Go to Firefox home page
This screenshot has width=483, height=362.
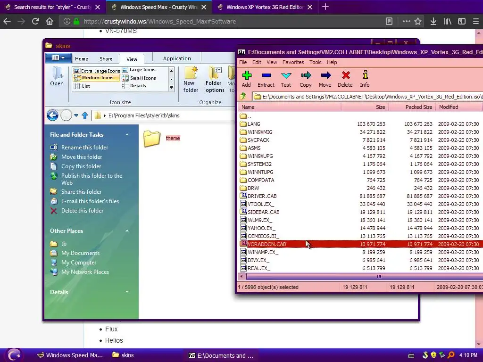pos(50,21)
